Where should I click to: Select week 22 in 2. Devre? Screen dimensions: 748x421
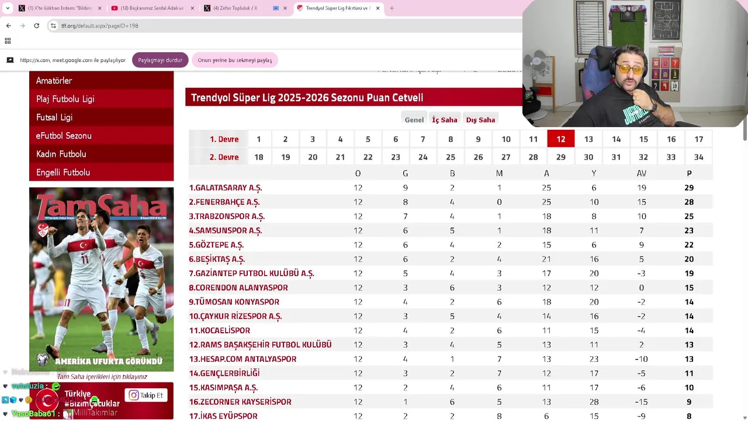click(368, 157)
